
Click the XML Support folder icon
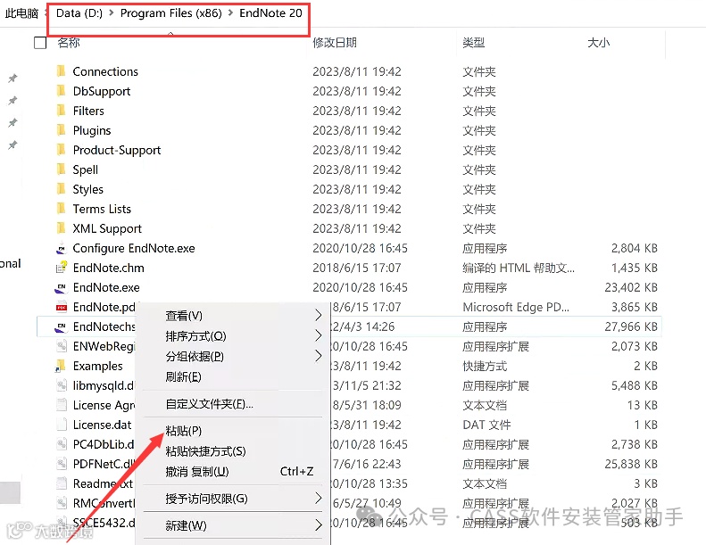click(x=62, y=228)
